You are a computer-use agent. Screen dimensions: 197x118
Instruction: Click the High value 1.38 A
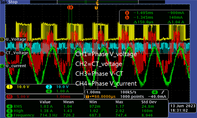pos(46,111)
